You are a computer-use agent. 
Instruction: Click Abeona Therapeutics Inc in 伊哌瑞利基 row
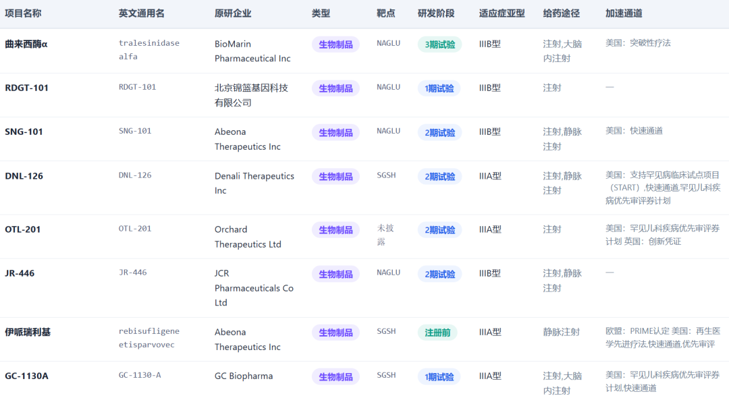coord(247,339)
